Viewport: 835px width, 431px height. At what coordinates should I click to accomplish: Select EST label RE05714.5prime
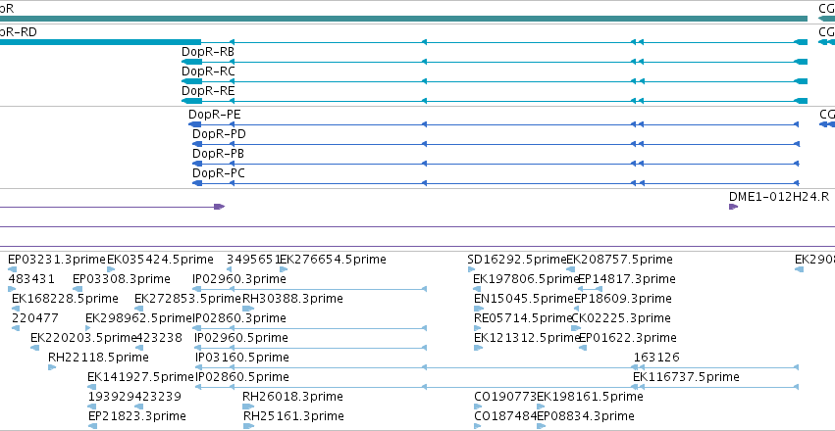coord(523,318)
